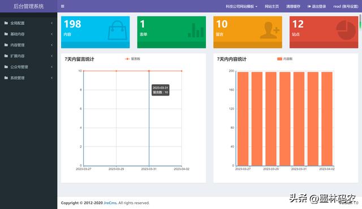Click the 2023-03-27 data point on the line chart
362x209 pixels.
coord(84,71)
